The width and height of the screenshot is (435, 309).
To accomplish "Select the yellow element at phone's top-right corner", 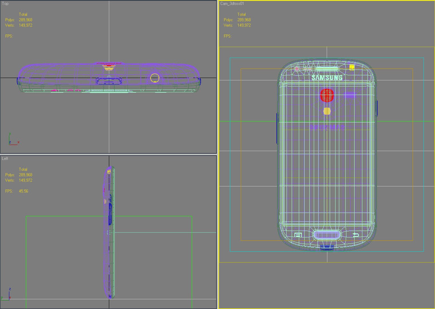I will coord(352,68).
